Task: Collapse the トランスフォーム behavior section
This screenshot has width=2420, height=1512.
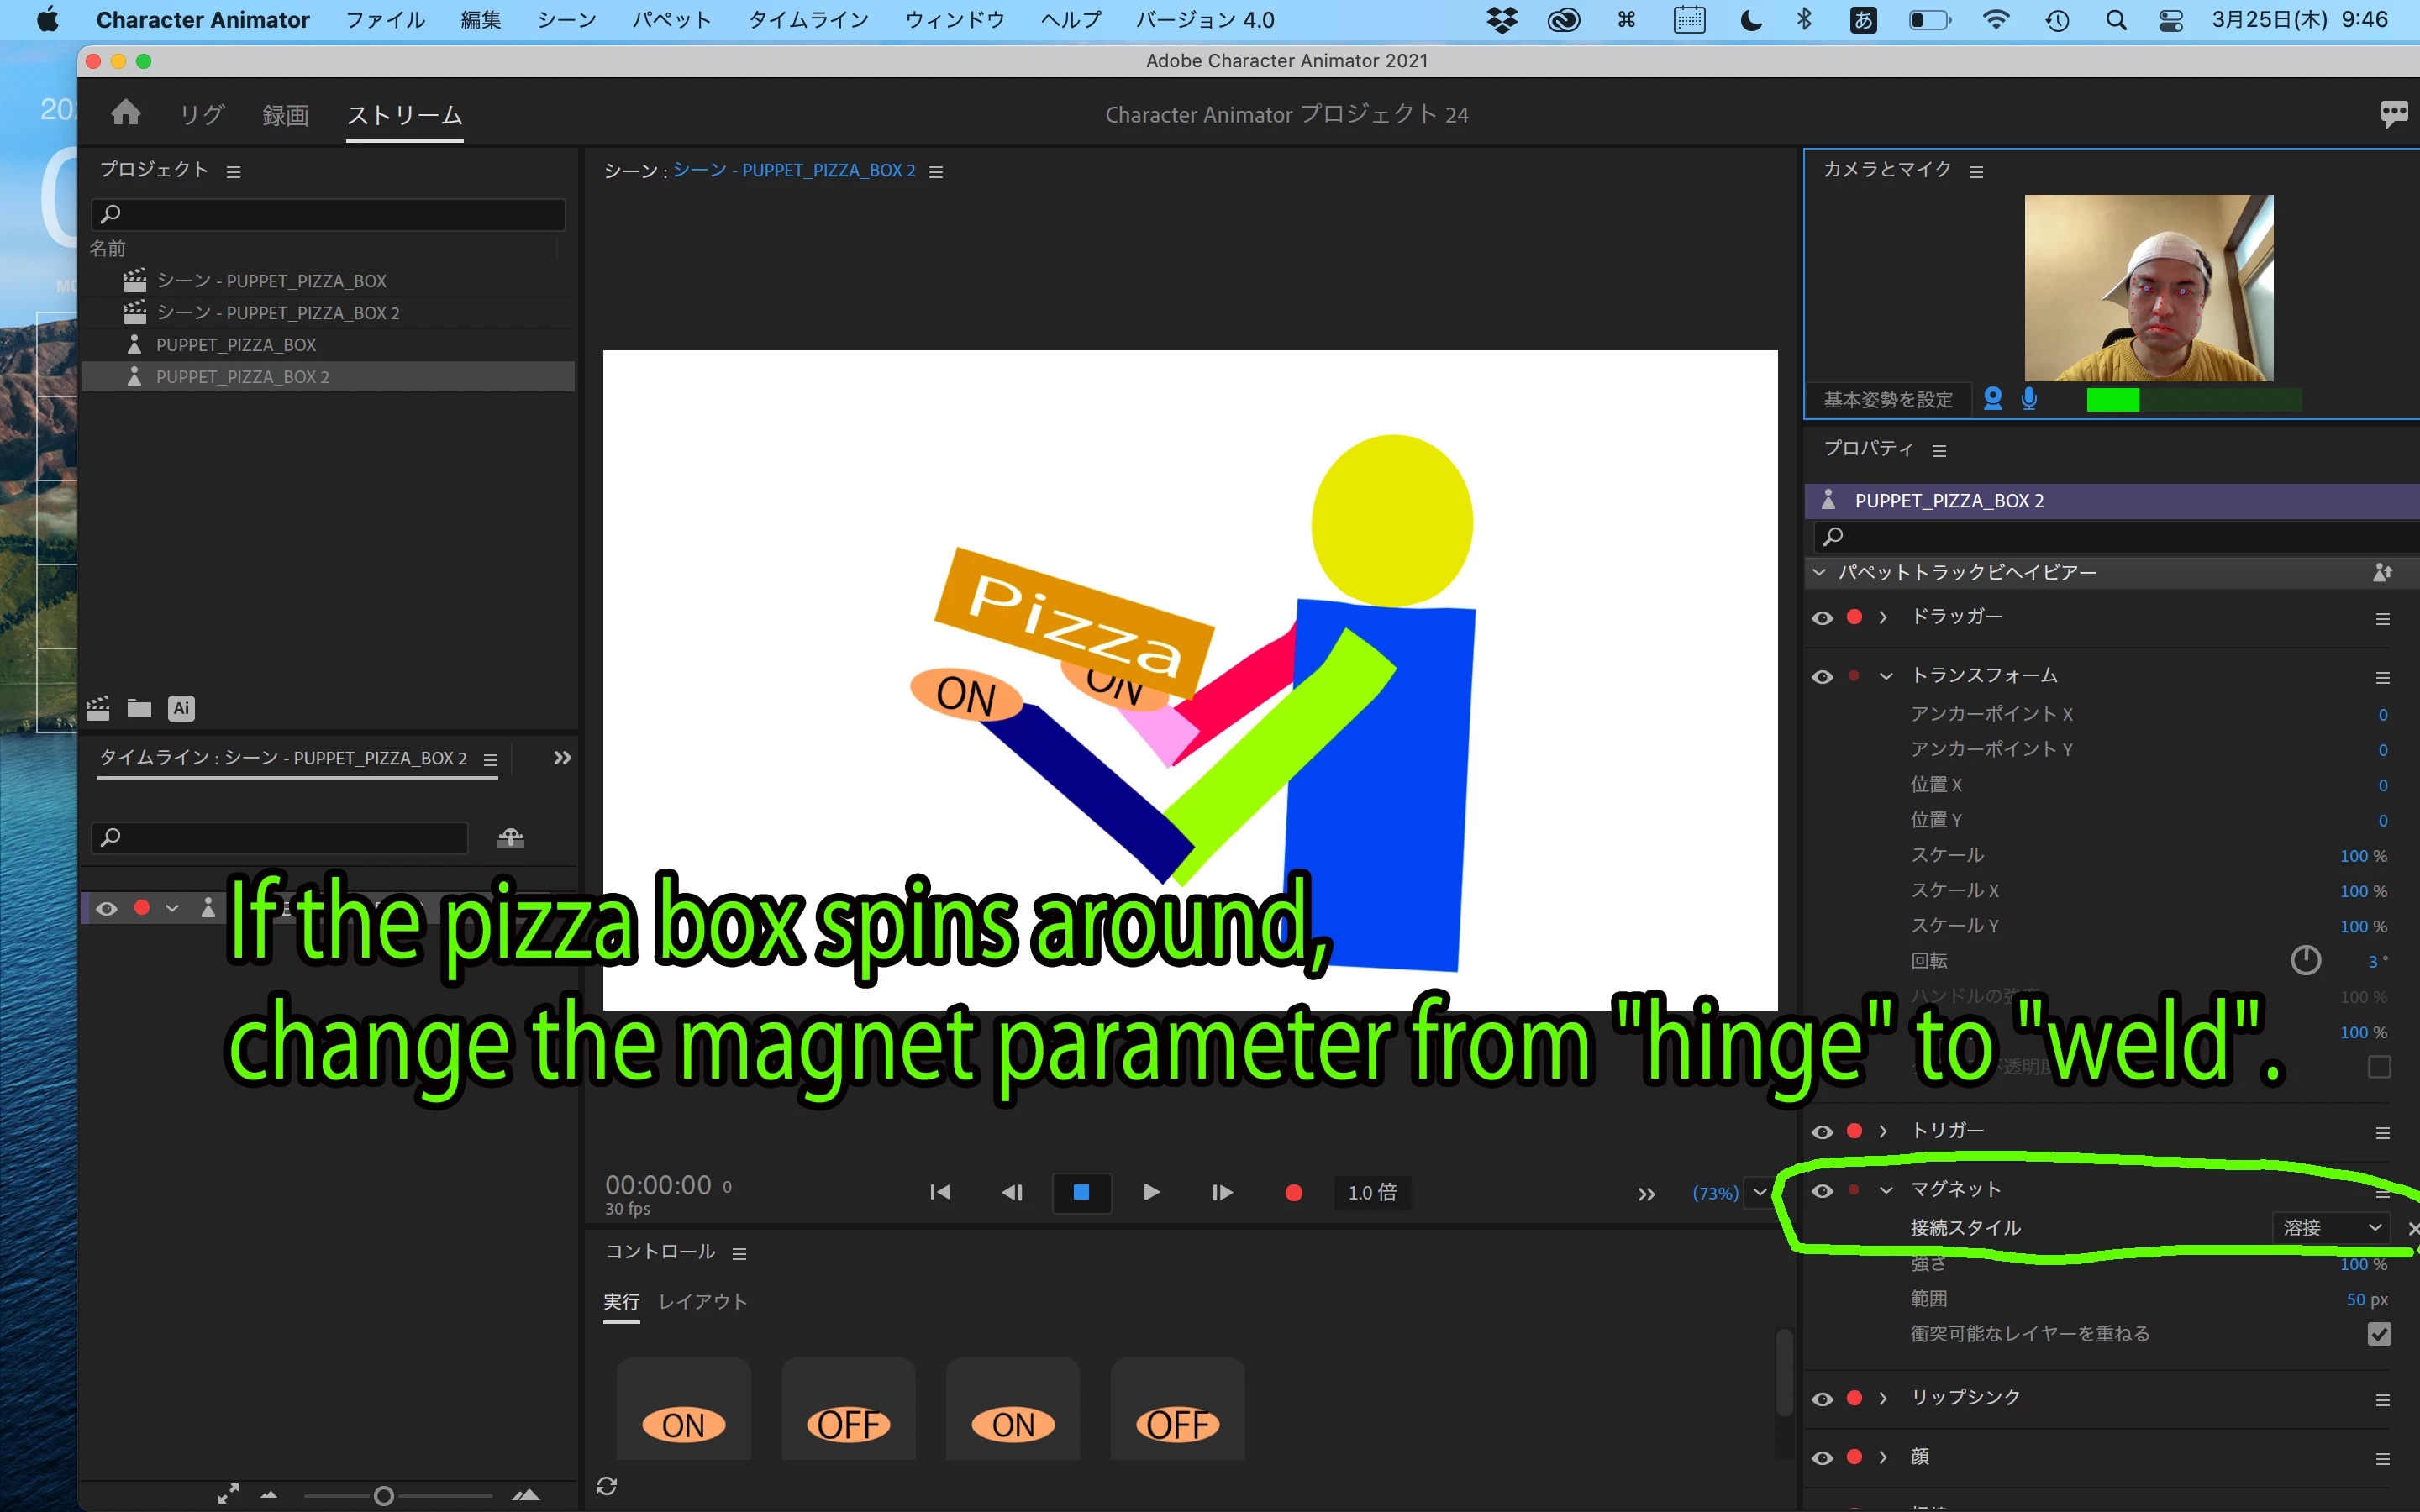Action: 1886,676
